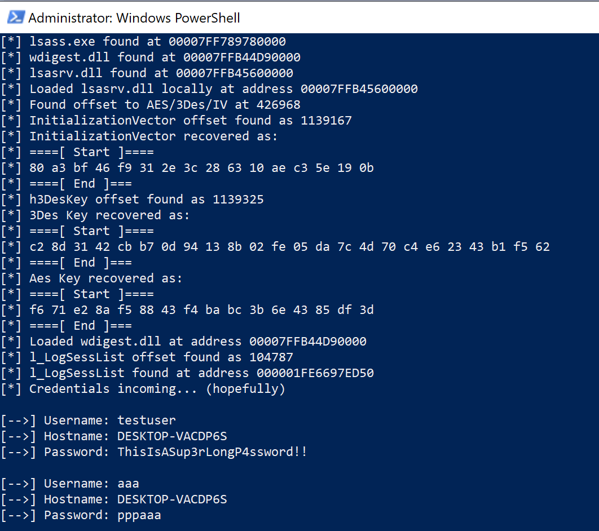
Task: Click the Administrator: Windows PowerShell title text
Action: (x=130, y=17)
